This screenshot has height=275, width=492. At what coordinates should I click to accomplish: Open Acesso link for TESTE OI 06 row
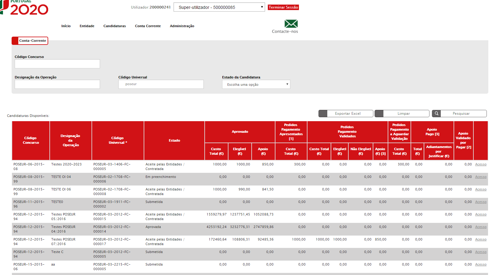481,189
